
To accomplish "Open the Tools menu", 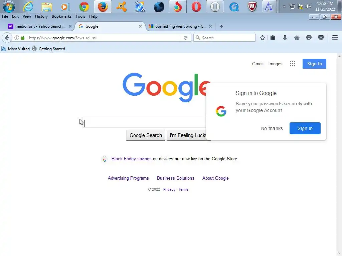I will coord(80,16).
